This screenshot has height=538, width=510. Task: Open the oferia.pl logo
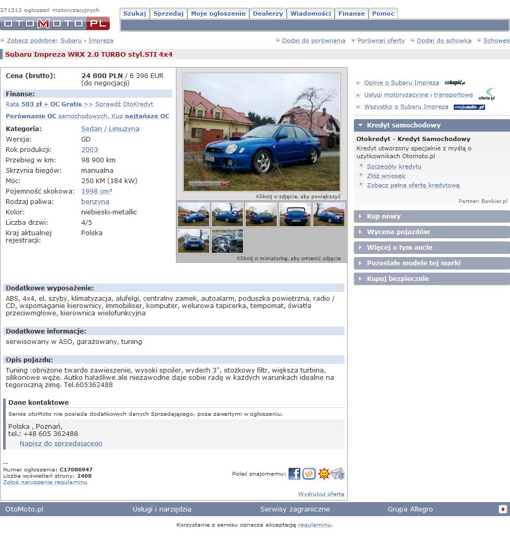tap(487, 94)
